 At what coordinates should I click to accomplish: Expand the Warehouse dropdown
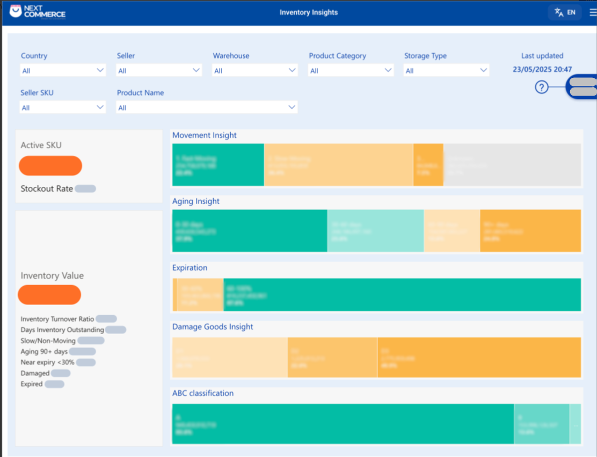click(255, 70)
